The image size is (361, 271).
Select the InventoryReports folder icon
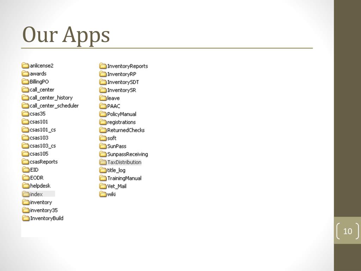103,66
